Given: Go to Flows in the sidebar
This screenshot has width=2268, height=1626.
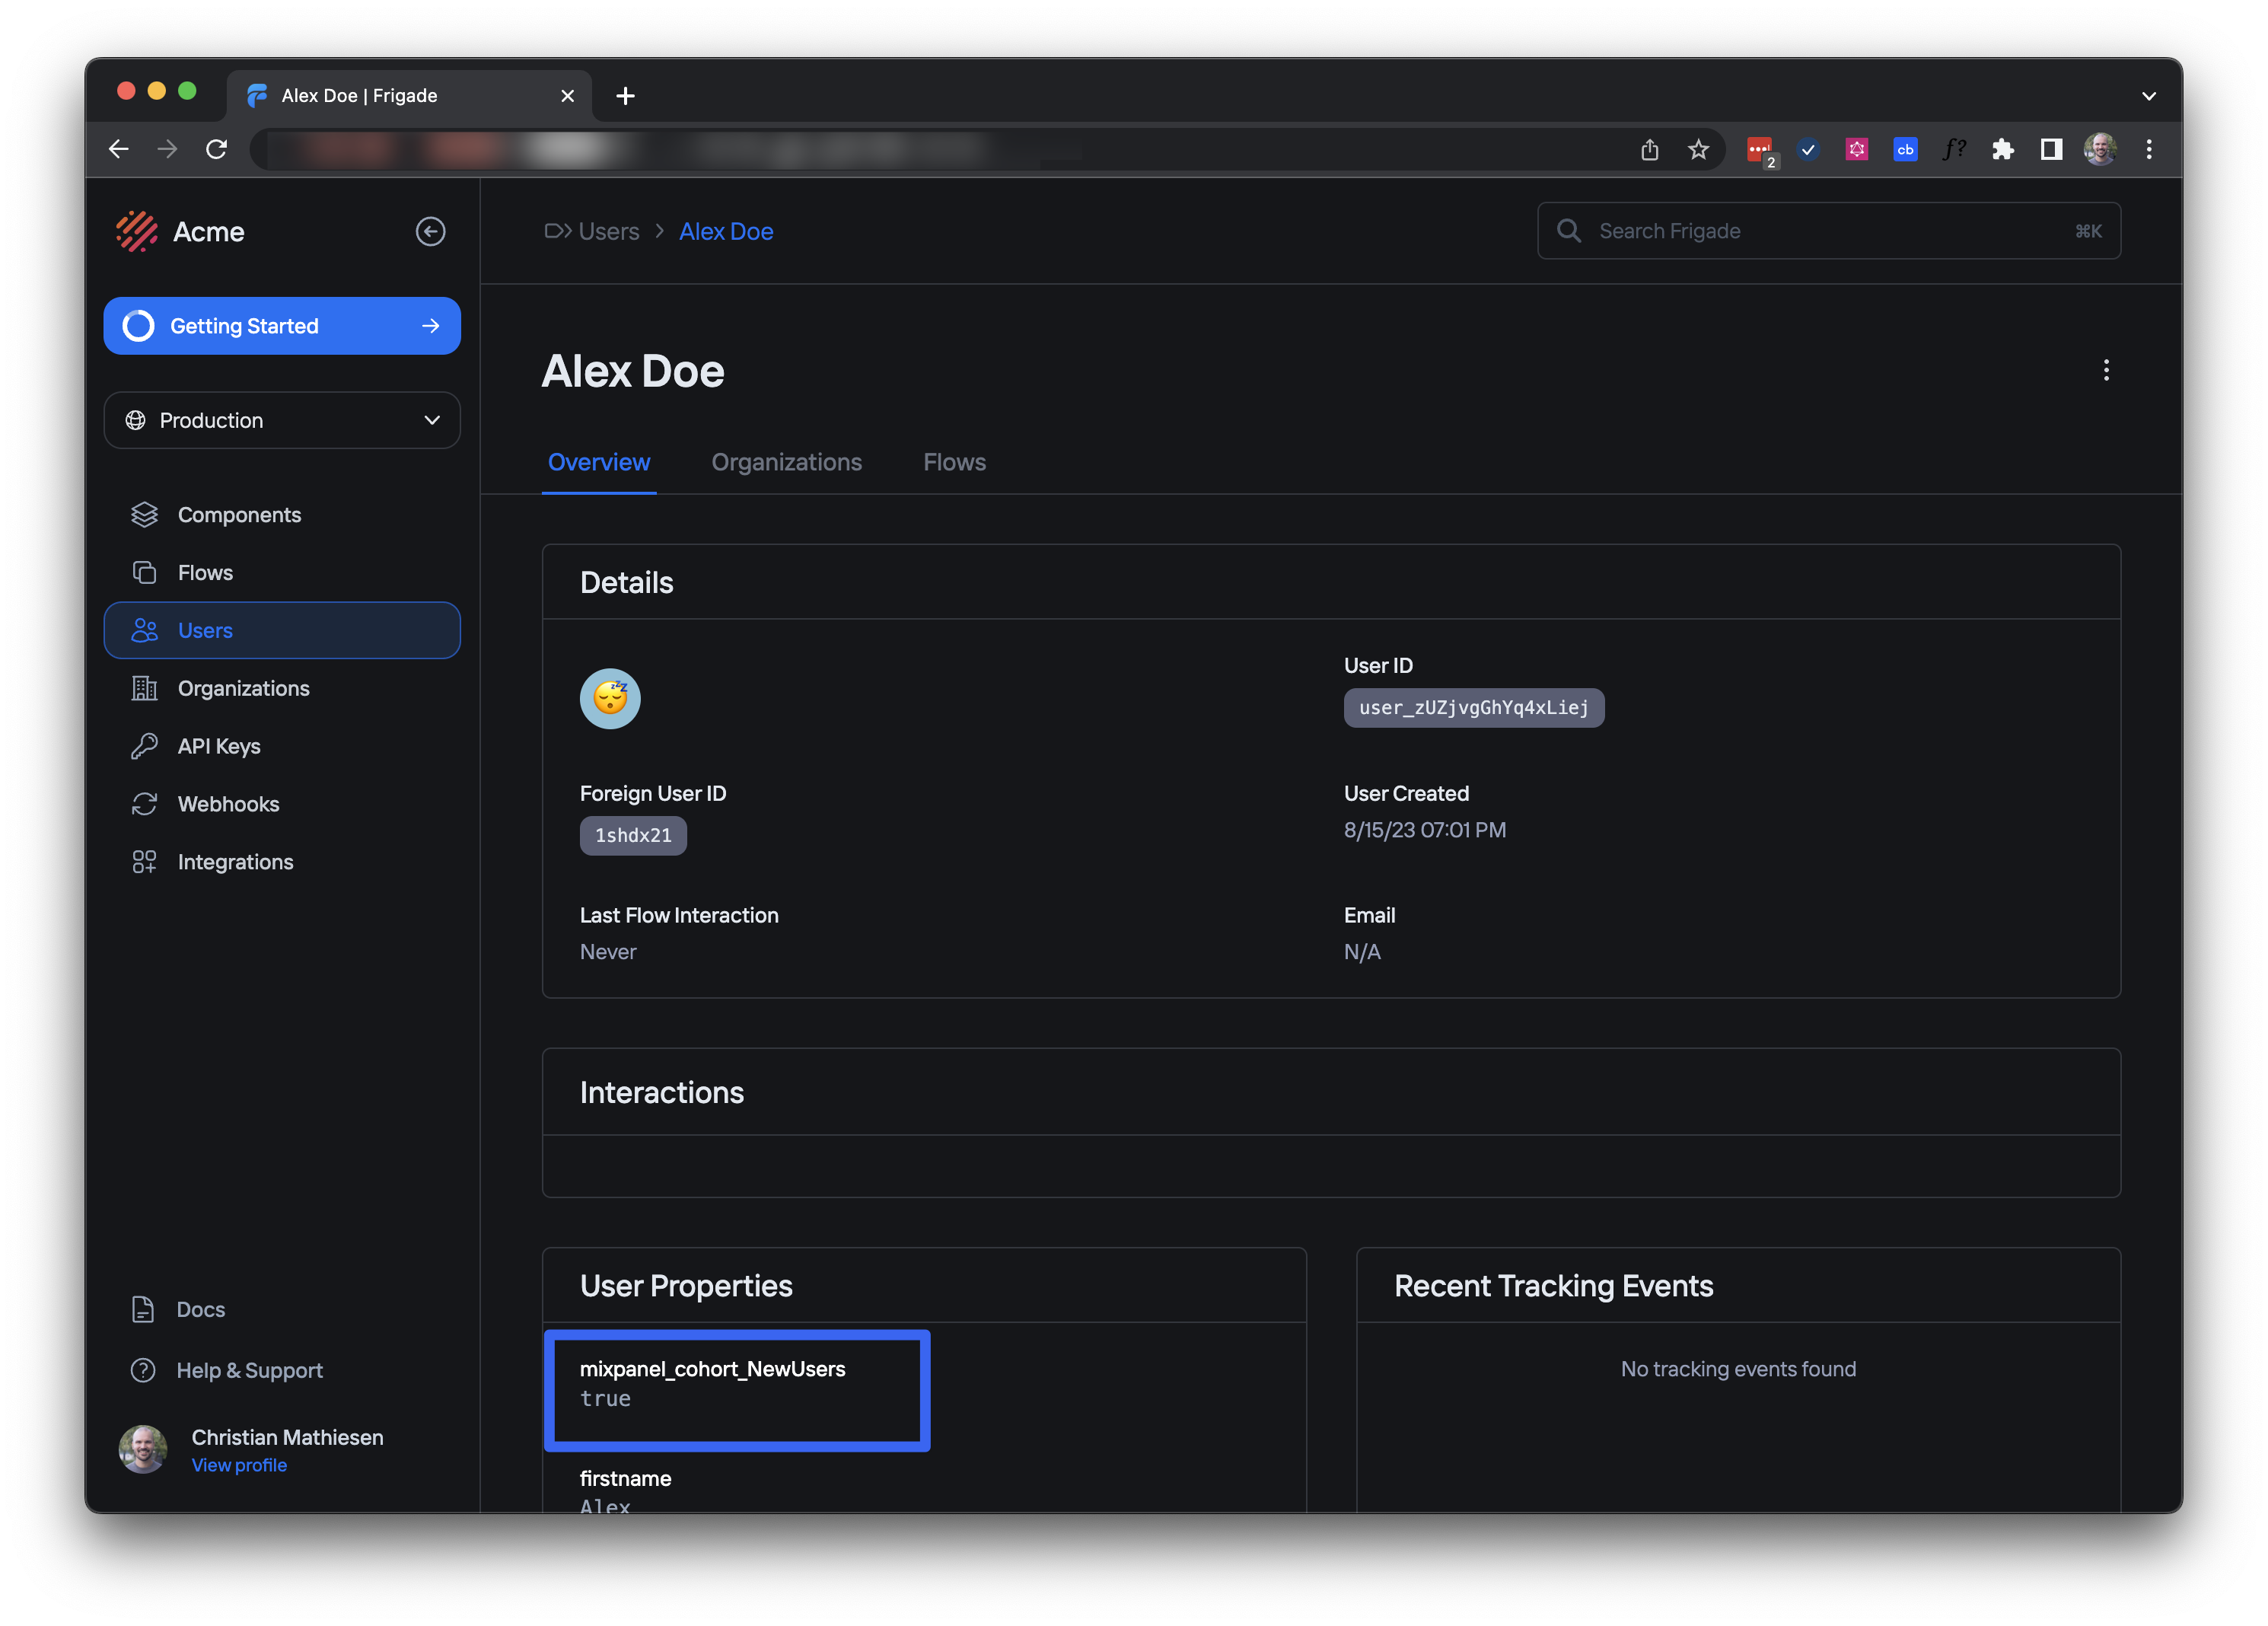Looking at the screenshot, I should (204, 572).
